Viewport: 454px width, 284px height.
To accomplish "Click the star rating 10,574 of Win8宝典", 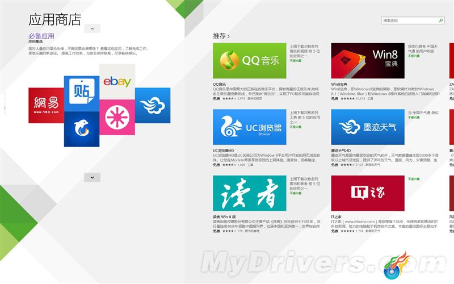I will click(x=353, y=98).
